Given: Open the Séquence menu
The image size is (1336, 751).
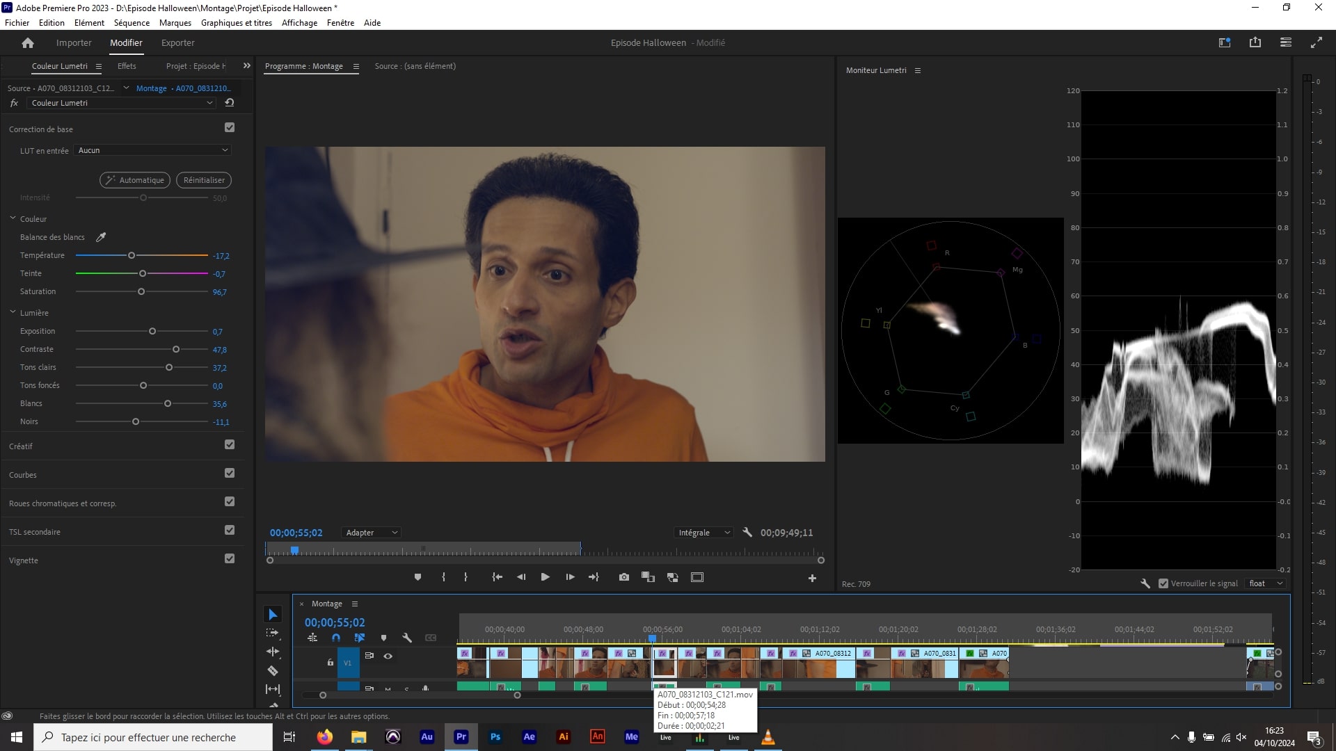Looking at the screenshot, I should coord(132,23).
